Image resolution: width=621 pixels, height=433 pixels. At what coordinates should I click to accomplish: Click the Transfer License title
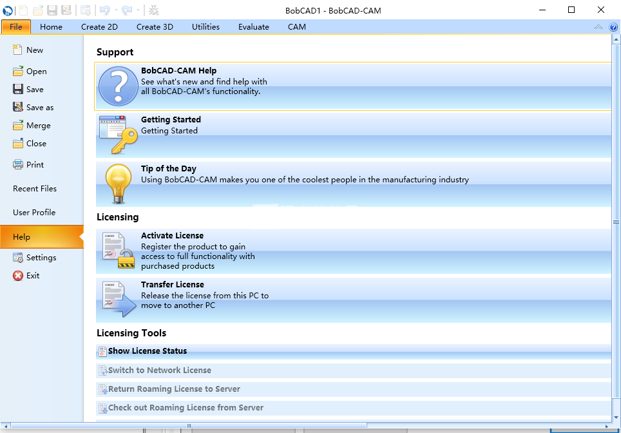pyautogui.click(x=172, y=284)
